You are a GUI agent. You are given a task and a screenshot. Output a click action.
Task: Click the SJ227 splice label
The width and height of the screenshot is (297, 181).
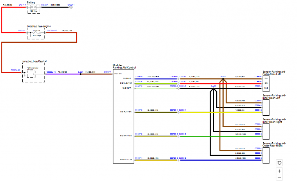[x=81, y=72]
